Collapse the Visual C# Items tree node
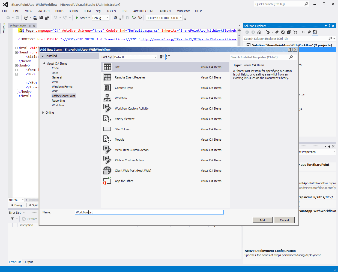The image size is (338, 272). coord(44,64)
